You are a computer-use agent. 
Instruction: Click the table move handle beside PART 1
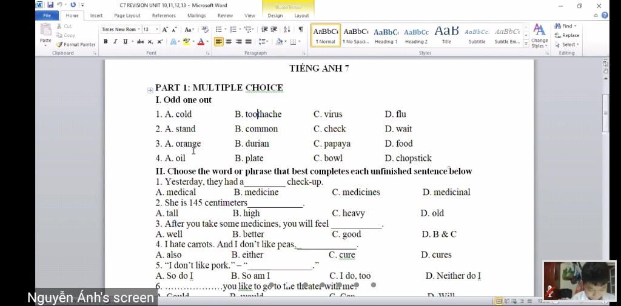pos(150,90)
